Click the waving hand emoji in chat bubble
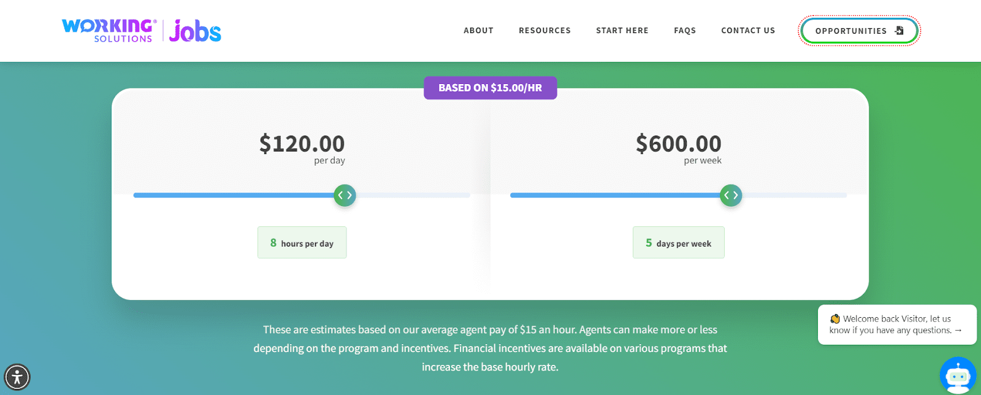 point(835,319)
